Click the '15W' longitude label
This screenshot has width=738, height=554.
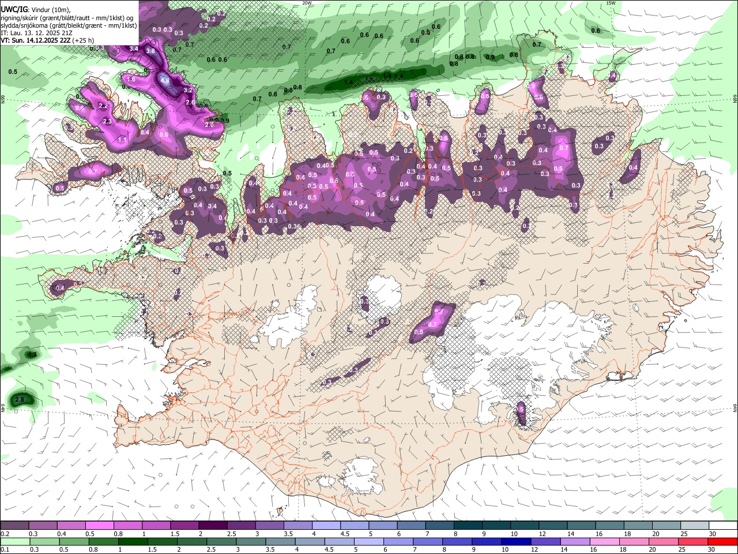(611, 3)
